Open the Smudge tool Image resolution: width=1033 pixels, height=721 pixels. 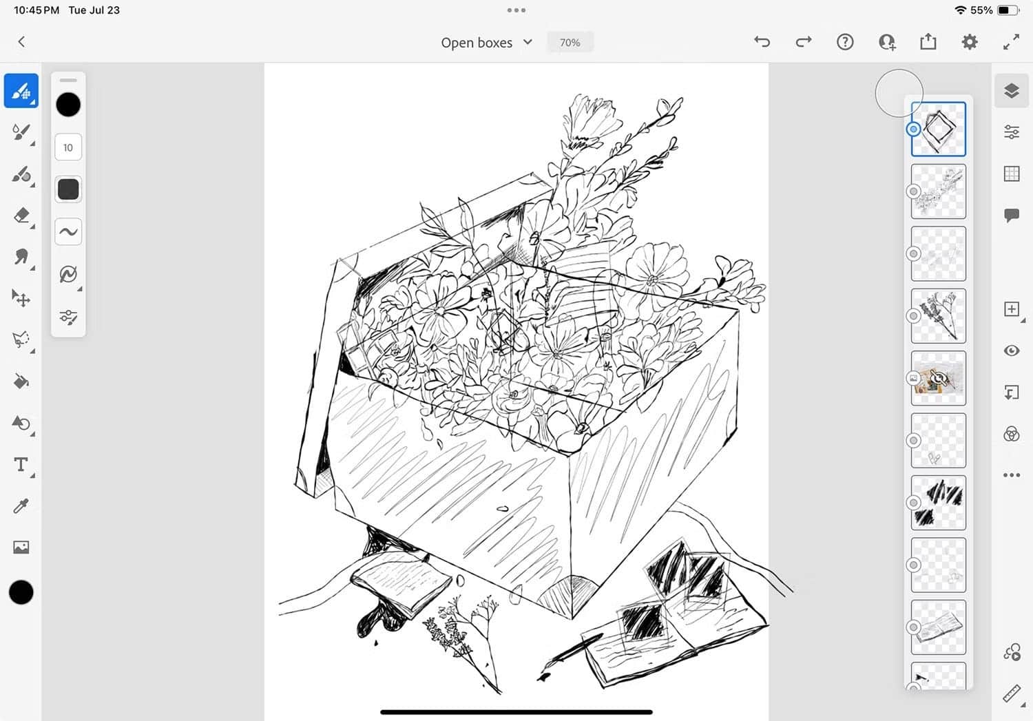point(21,257)
